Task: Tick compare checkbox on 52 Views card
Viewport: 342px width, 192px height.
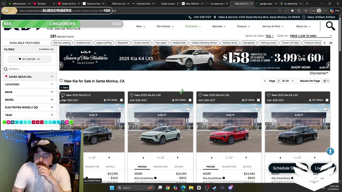Action: (258, 100)
